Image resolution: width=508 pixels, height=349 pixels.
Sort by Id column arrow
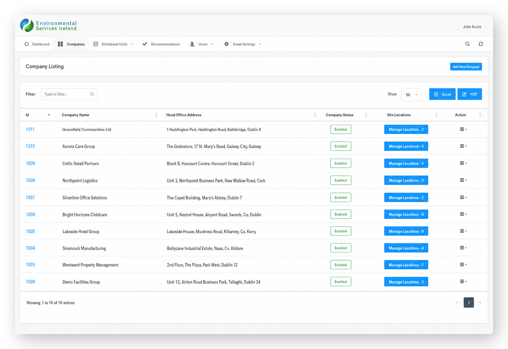pyautogui.click(x=49, y=115)
